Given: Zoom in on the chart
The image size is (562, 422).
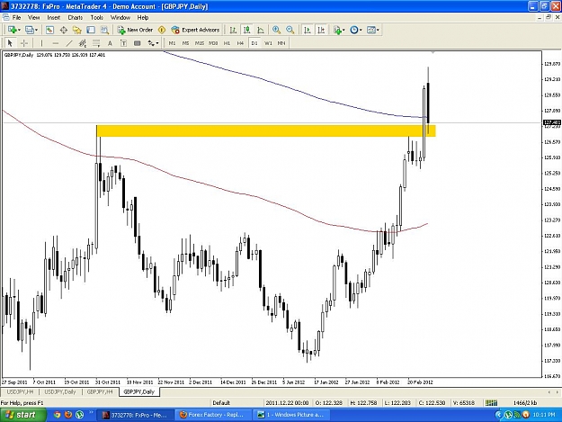Looking at the screenshot, I should click(276, 30).
